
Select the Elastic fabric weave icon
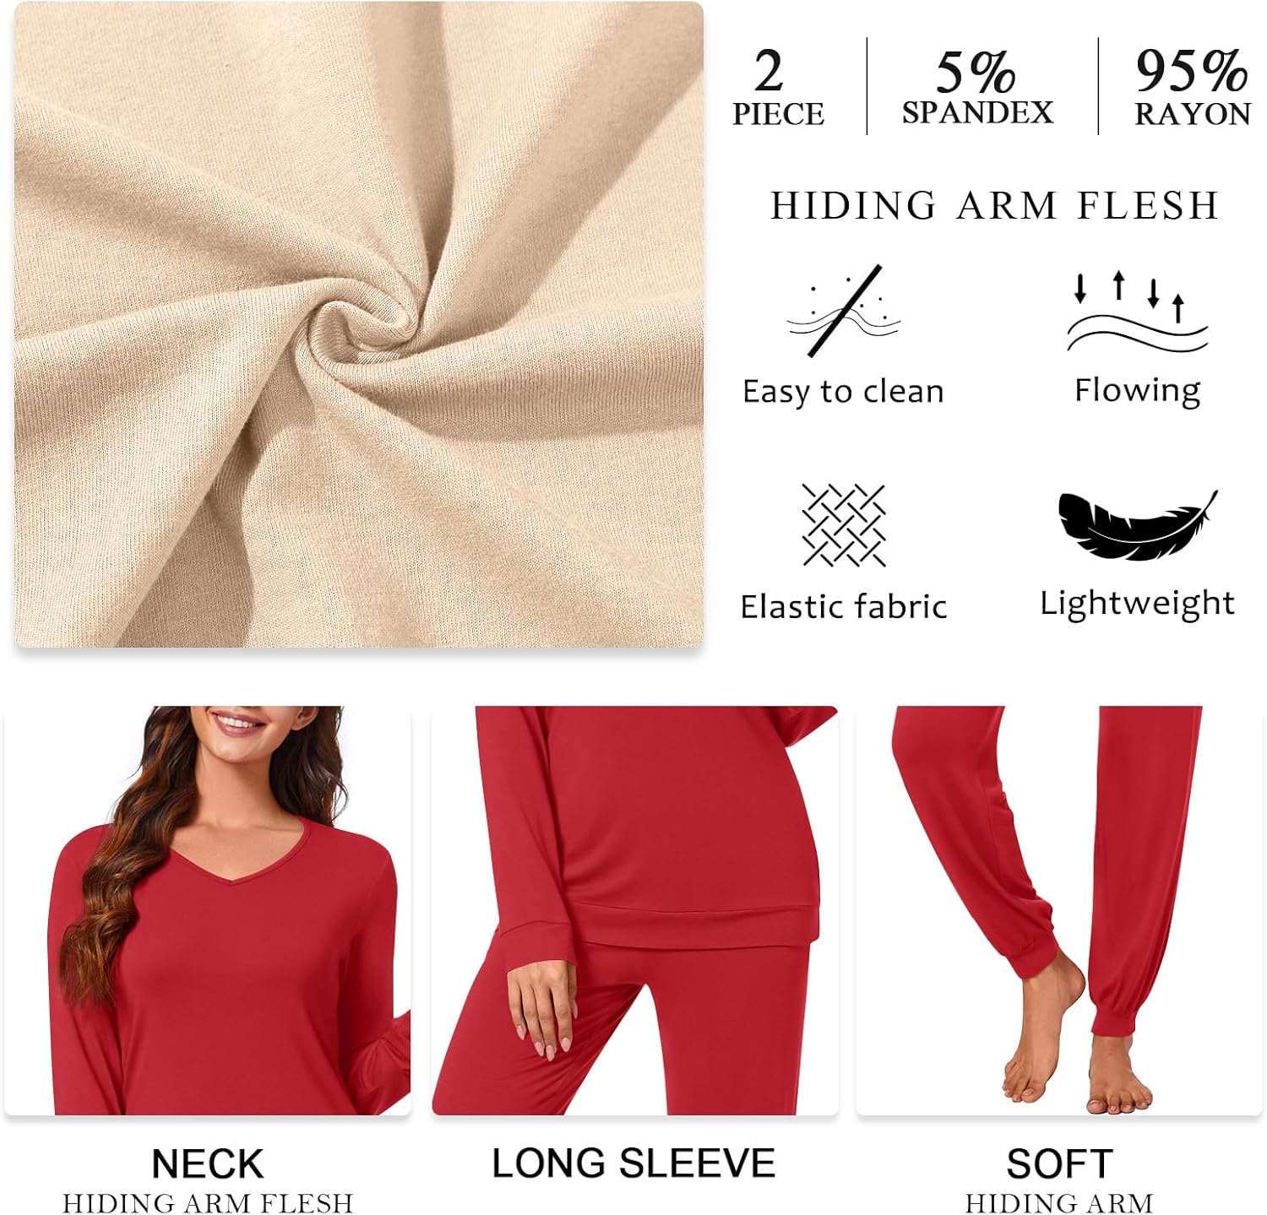tap(844, 525)
